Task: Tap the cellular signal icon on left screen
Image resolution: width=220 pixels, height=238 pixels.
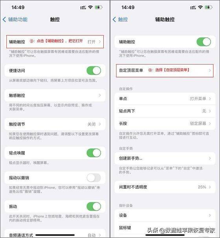Action: [83, 7]
